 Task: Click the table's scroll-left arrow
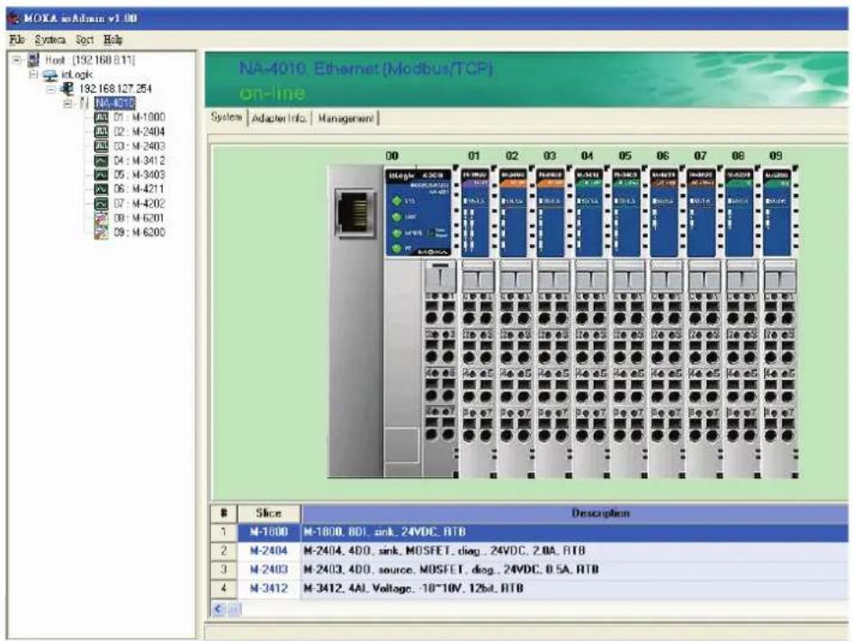tap(219, 609)
